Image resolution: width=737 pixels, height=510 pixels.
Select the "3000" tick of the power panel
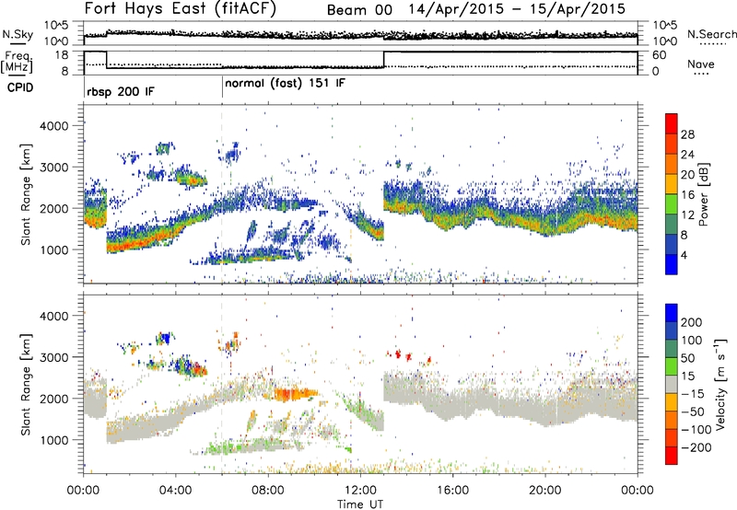pyautogui.click(x=53, y=168)
